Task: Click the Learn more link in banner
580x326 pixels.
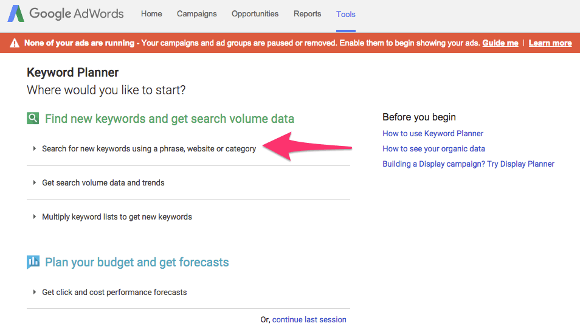Action: [x=550, y=43]
